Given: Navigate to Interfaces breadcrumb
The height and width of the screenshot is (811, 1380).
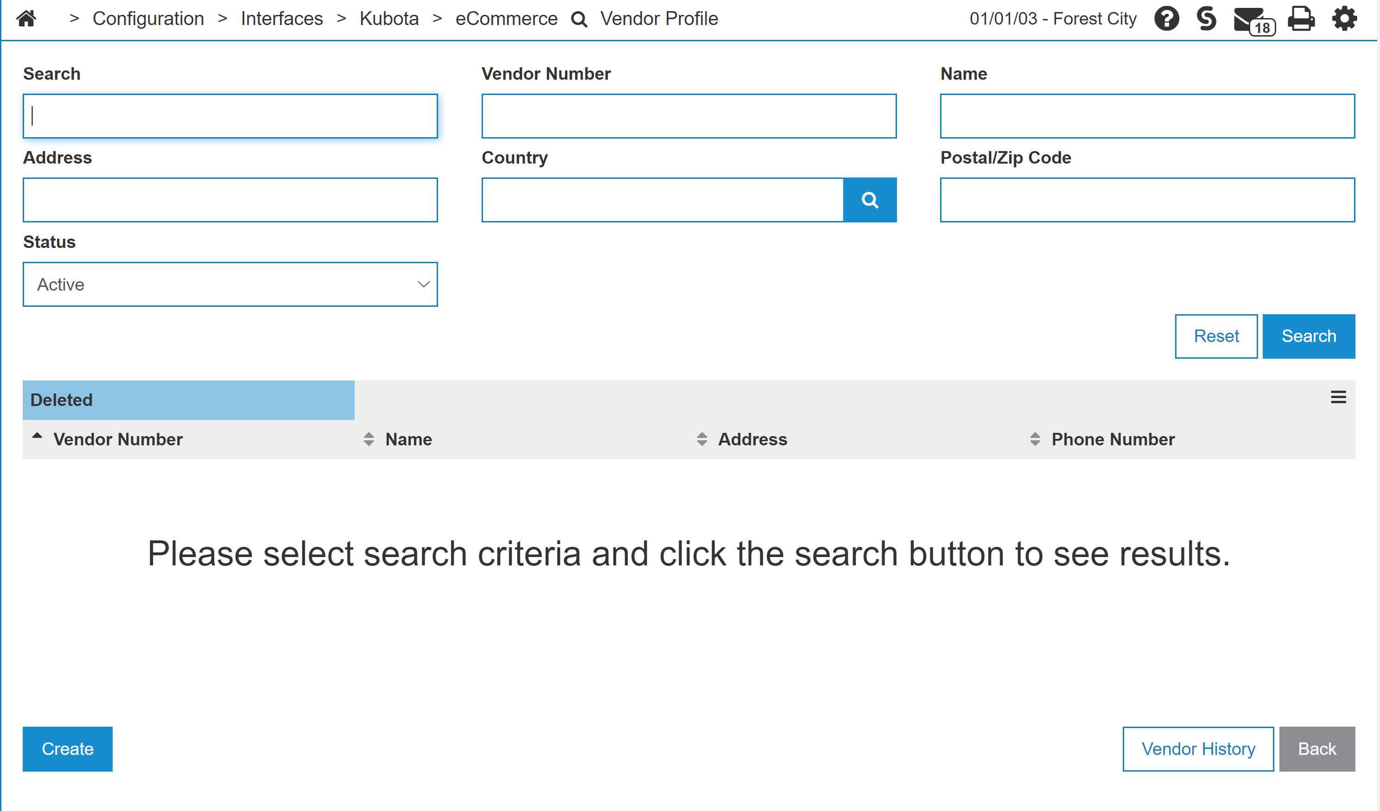Looking at the screenshot, I should pos(281,19).
